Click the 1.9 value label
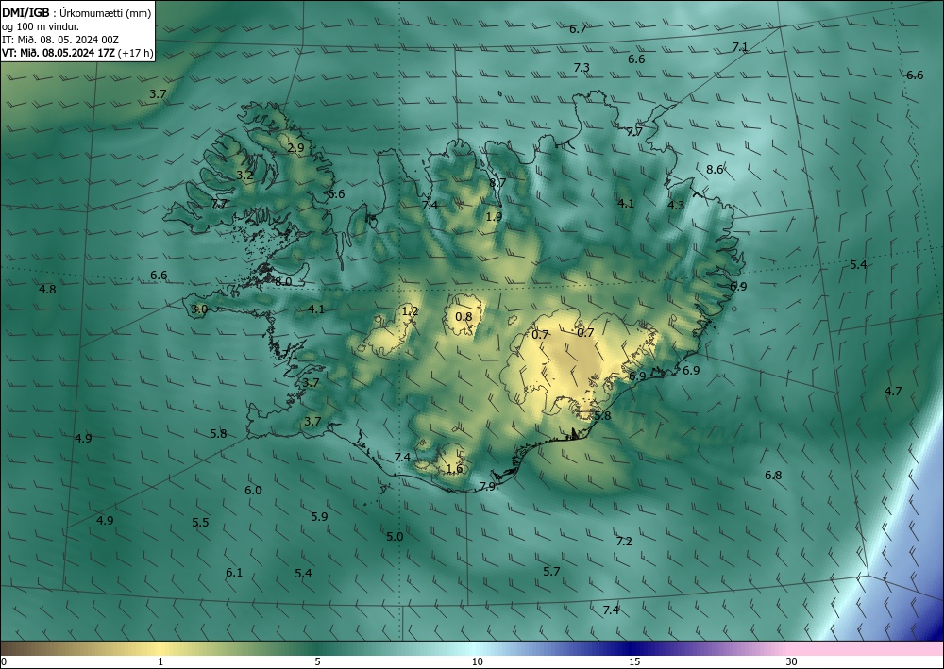Viewport: 944px width, 669px height. [494, 217]
